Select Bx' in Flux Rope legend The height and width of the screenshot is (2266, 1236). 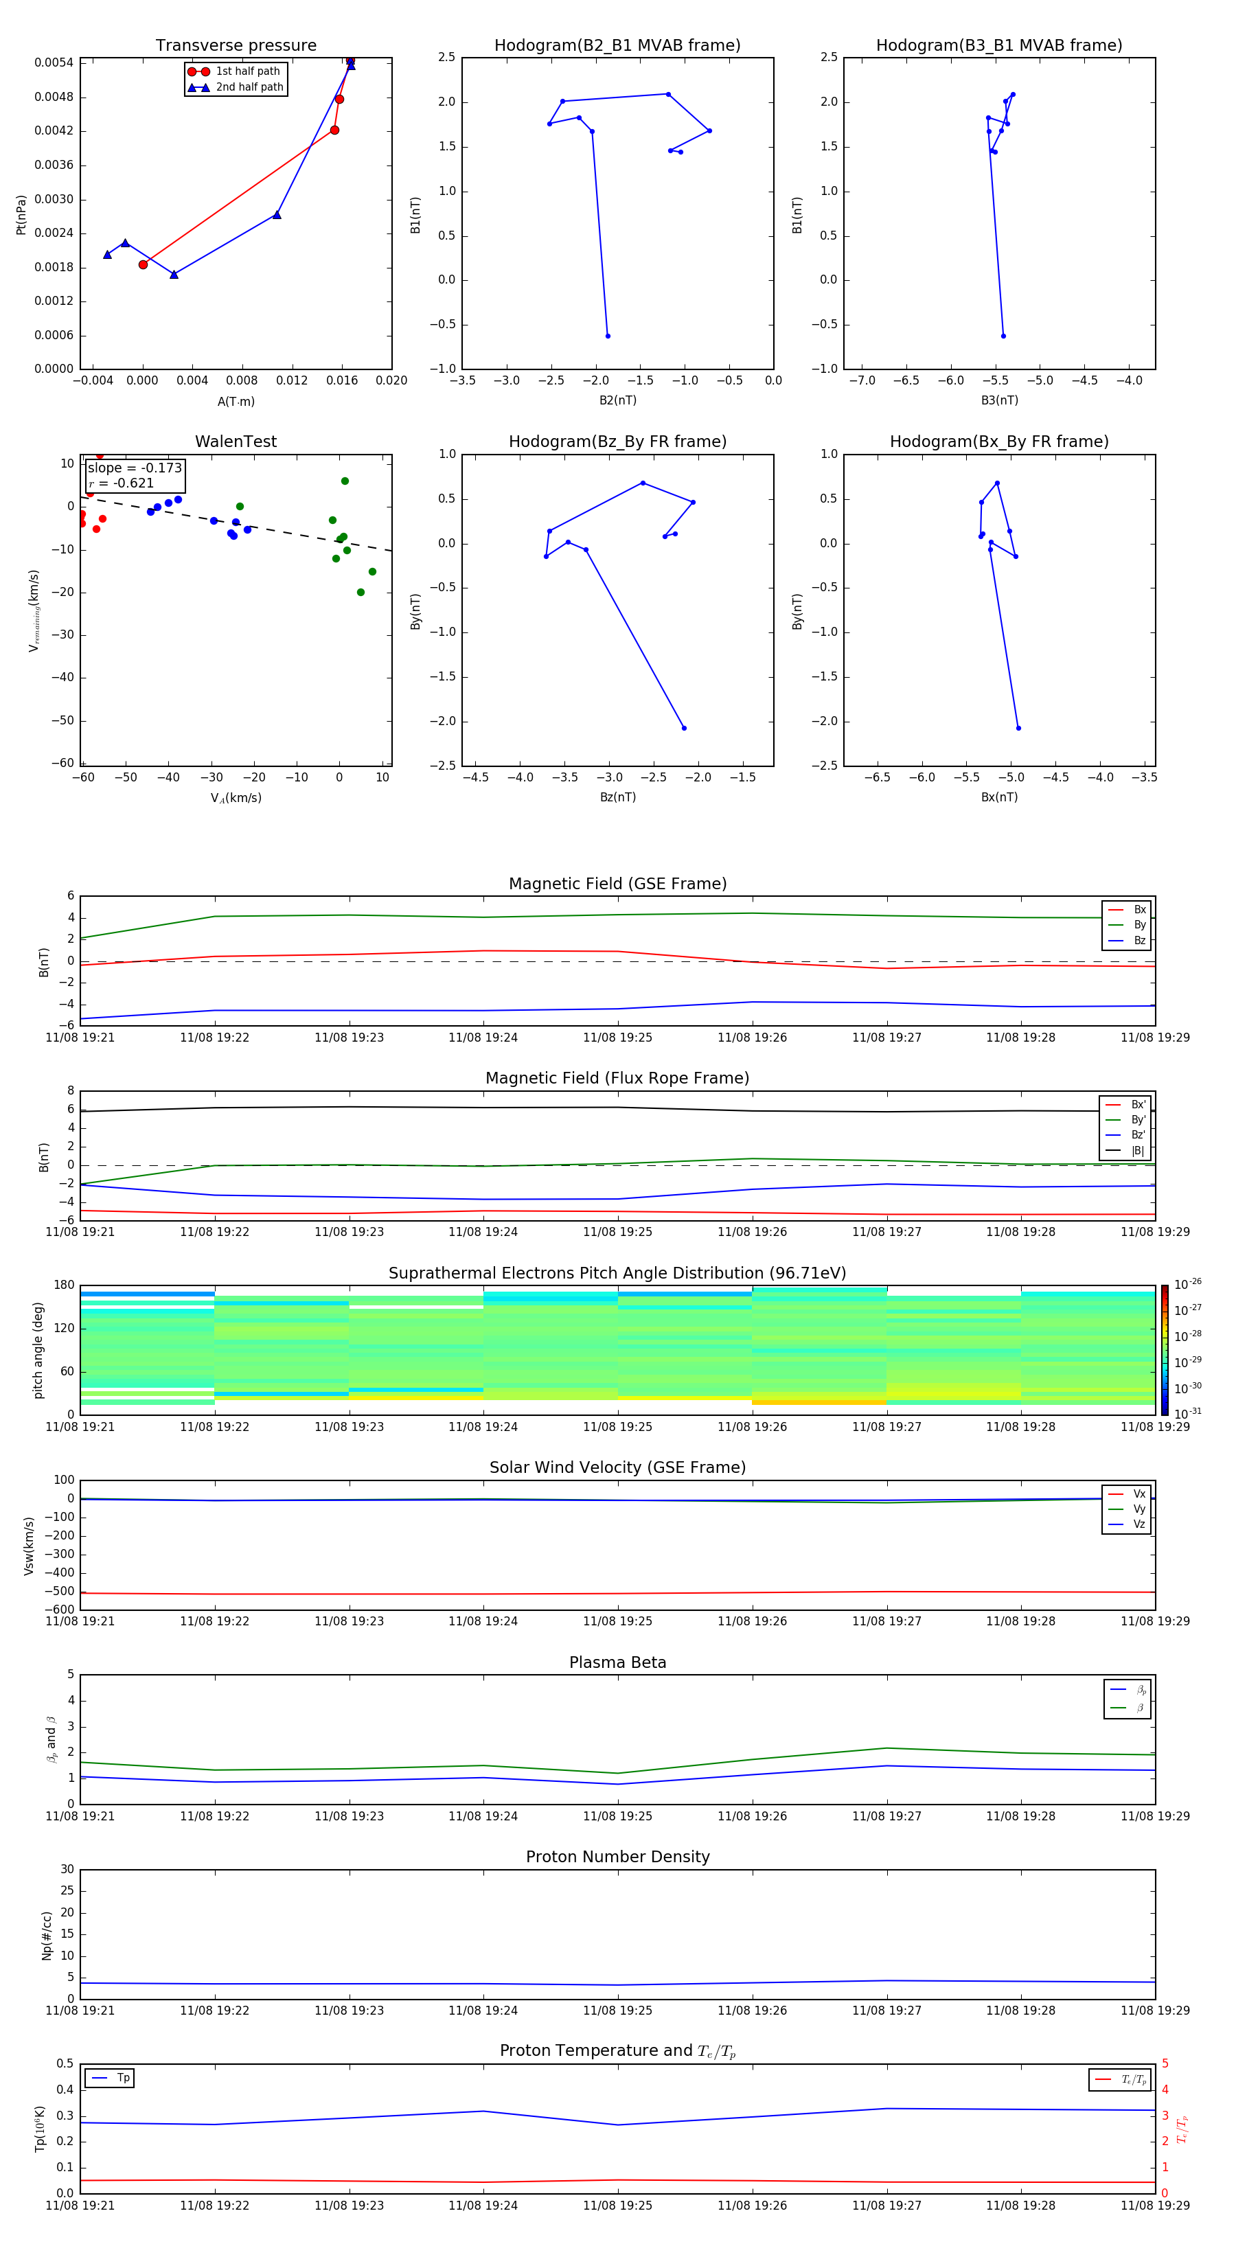[1126, 1105]
